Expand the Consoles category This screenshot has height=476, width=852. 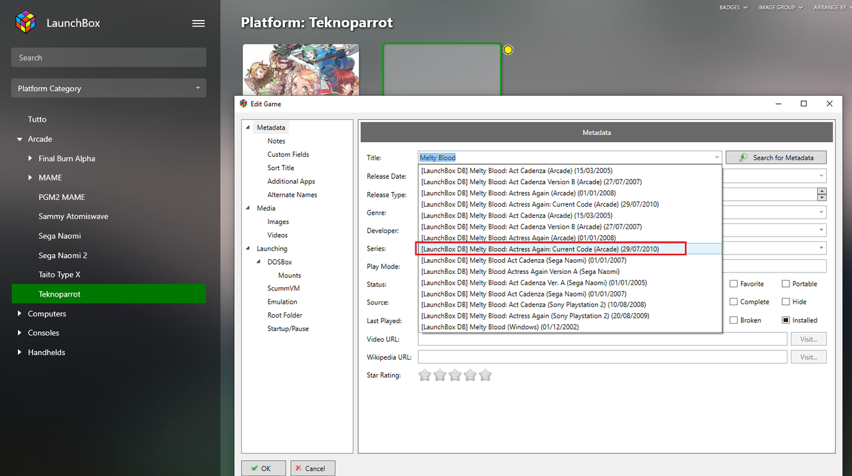click(19, 333)
